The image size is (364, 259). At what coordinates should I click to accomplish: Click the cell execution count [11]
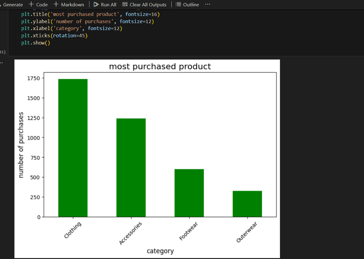(x=3, y=52)
